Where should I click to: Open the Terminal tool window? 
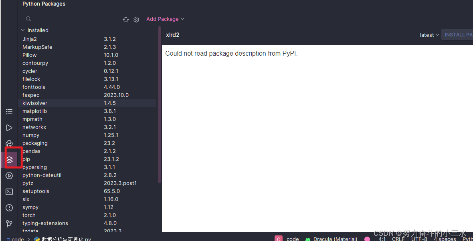point(9,191)
